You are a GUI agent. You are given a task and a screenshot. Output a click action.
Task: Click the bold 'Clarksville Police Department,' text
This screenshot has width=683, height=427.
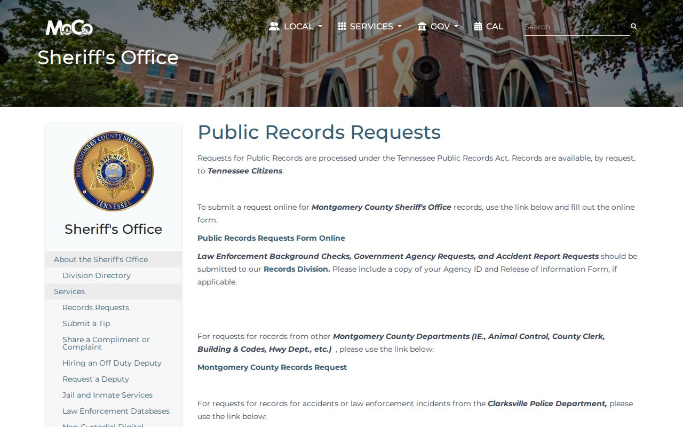click(x=547, y=404)
